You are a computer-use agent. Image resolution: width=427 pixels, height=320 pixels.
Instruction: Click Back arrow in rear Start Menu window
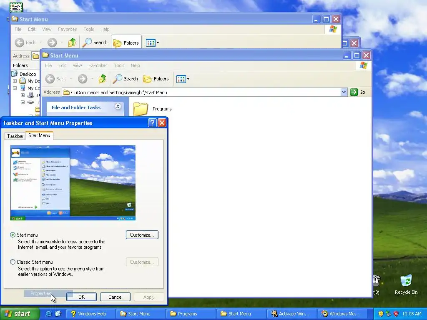click(19, 42)
